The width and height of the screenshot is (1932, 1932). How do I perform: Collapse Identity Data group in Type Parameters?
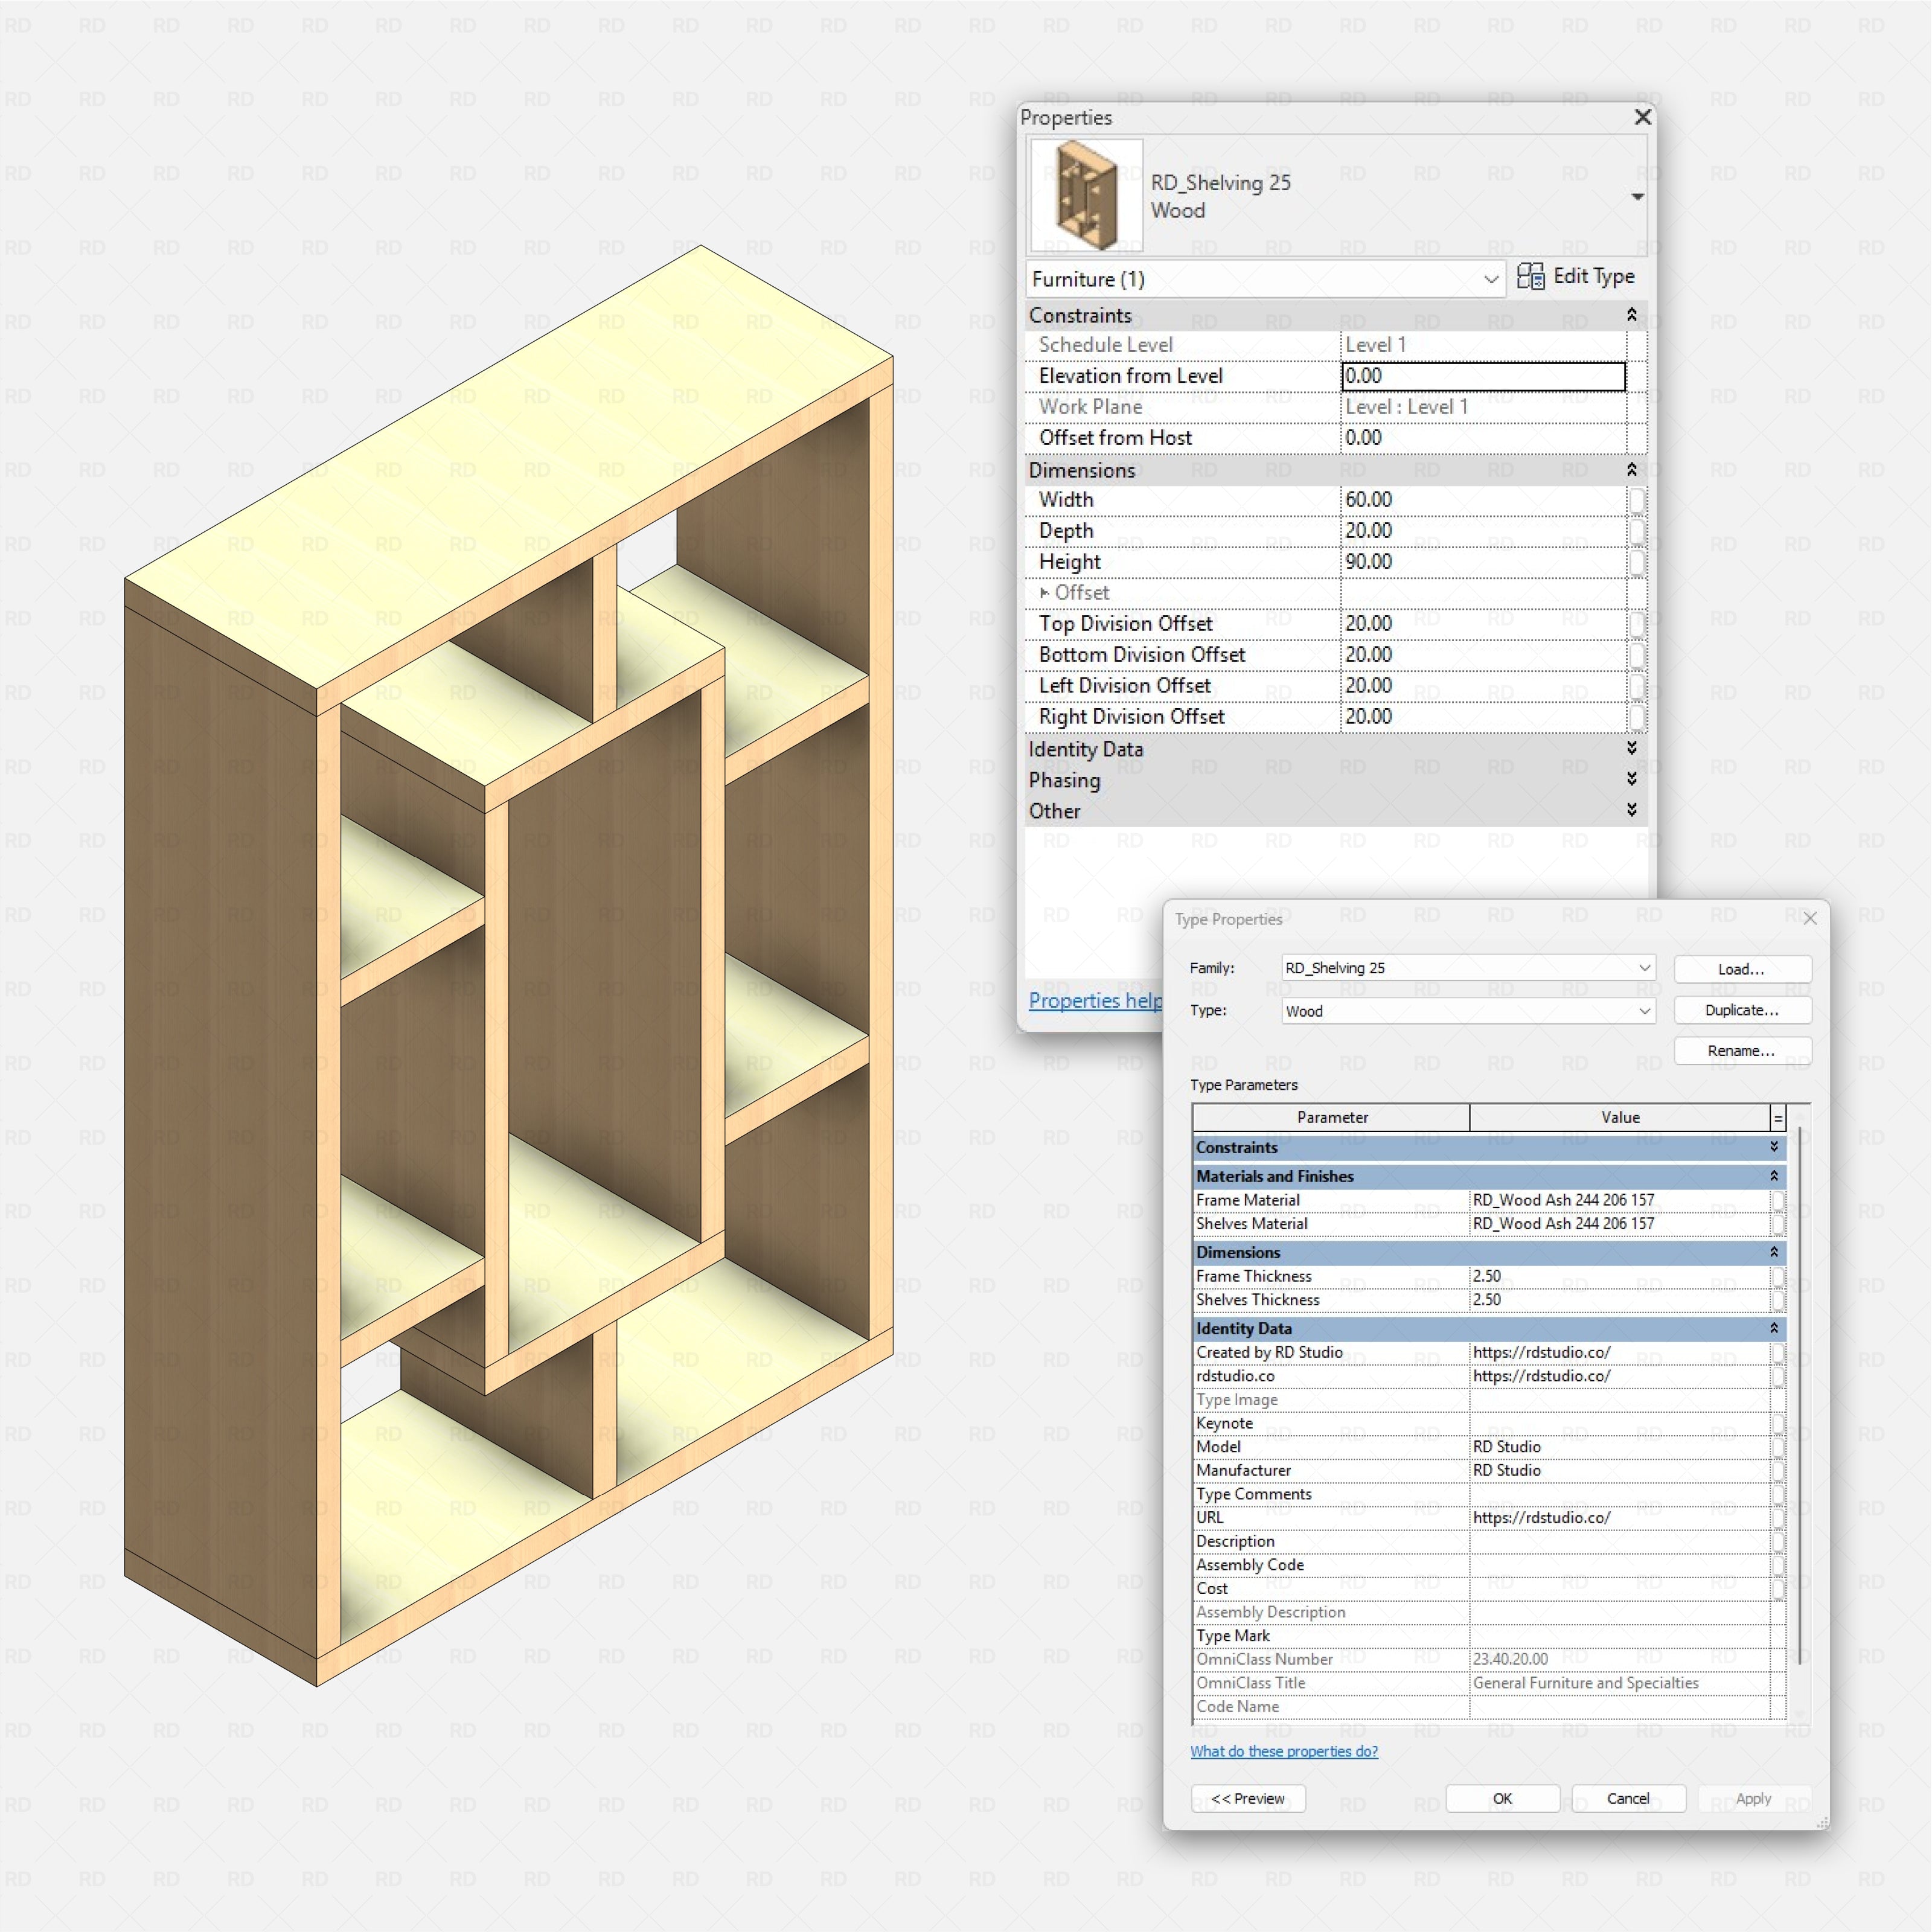(x=1774, y=1328)
